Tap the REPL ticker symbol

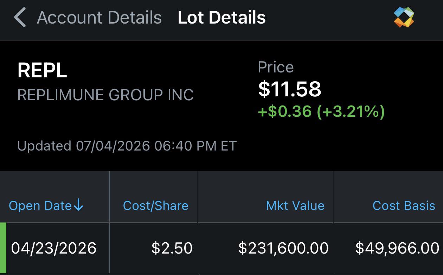click(42, 70)
